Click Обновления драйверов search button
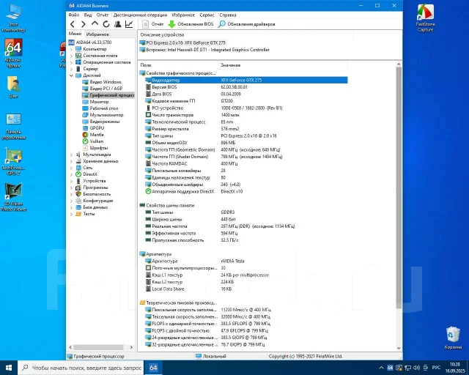This screenshot has height=375, width=469. tap(246, 24)
